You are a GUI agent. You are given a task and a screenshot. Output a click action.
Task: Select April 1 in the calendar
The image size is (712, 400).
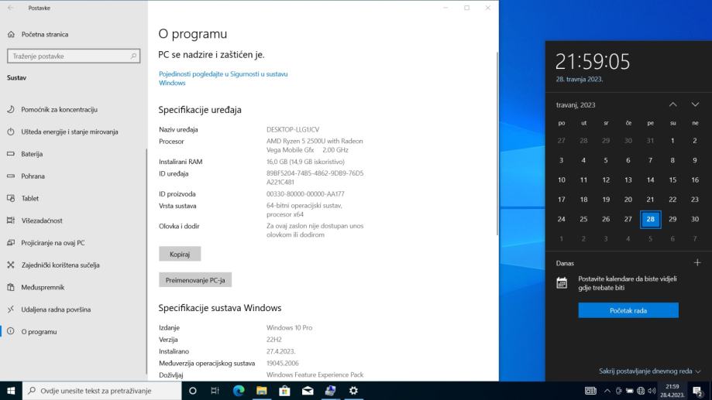672,141
